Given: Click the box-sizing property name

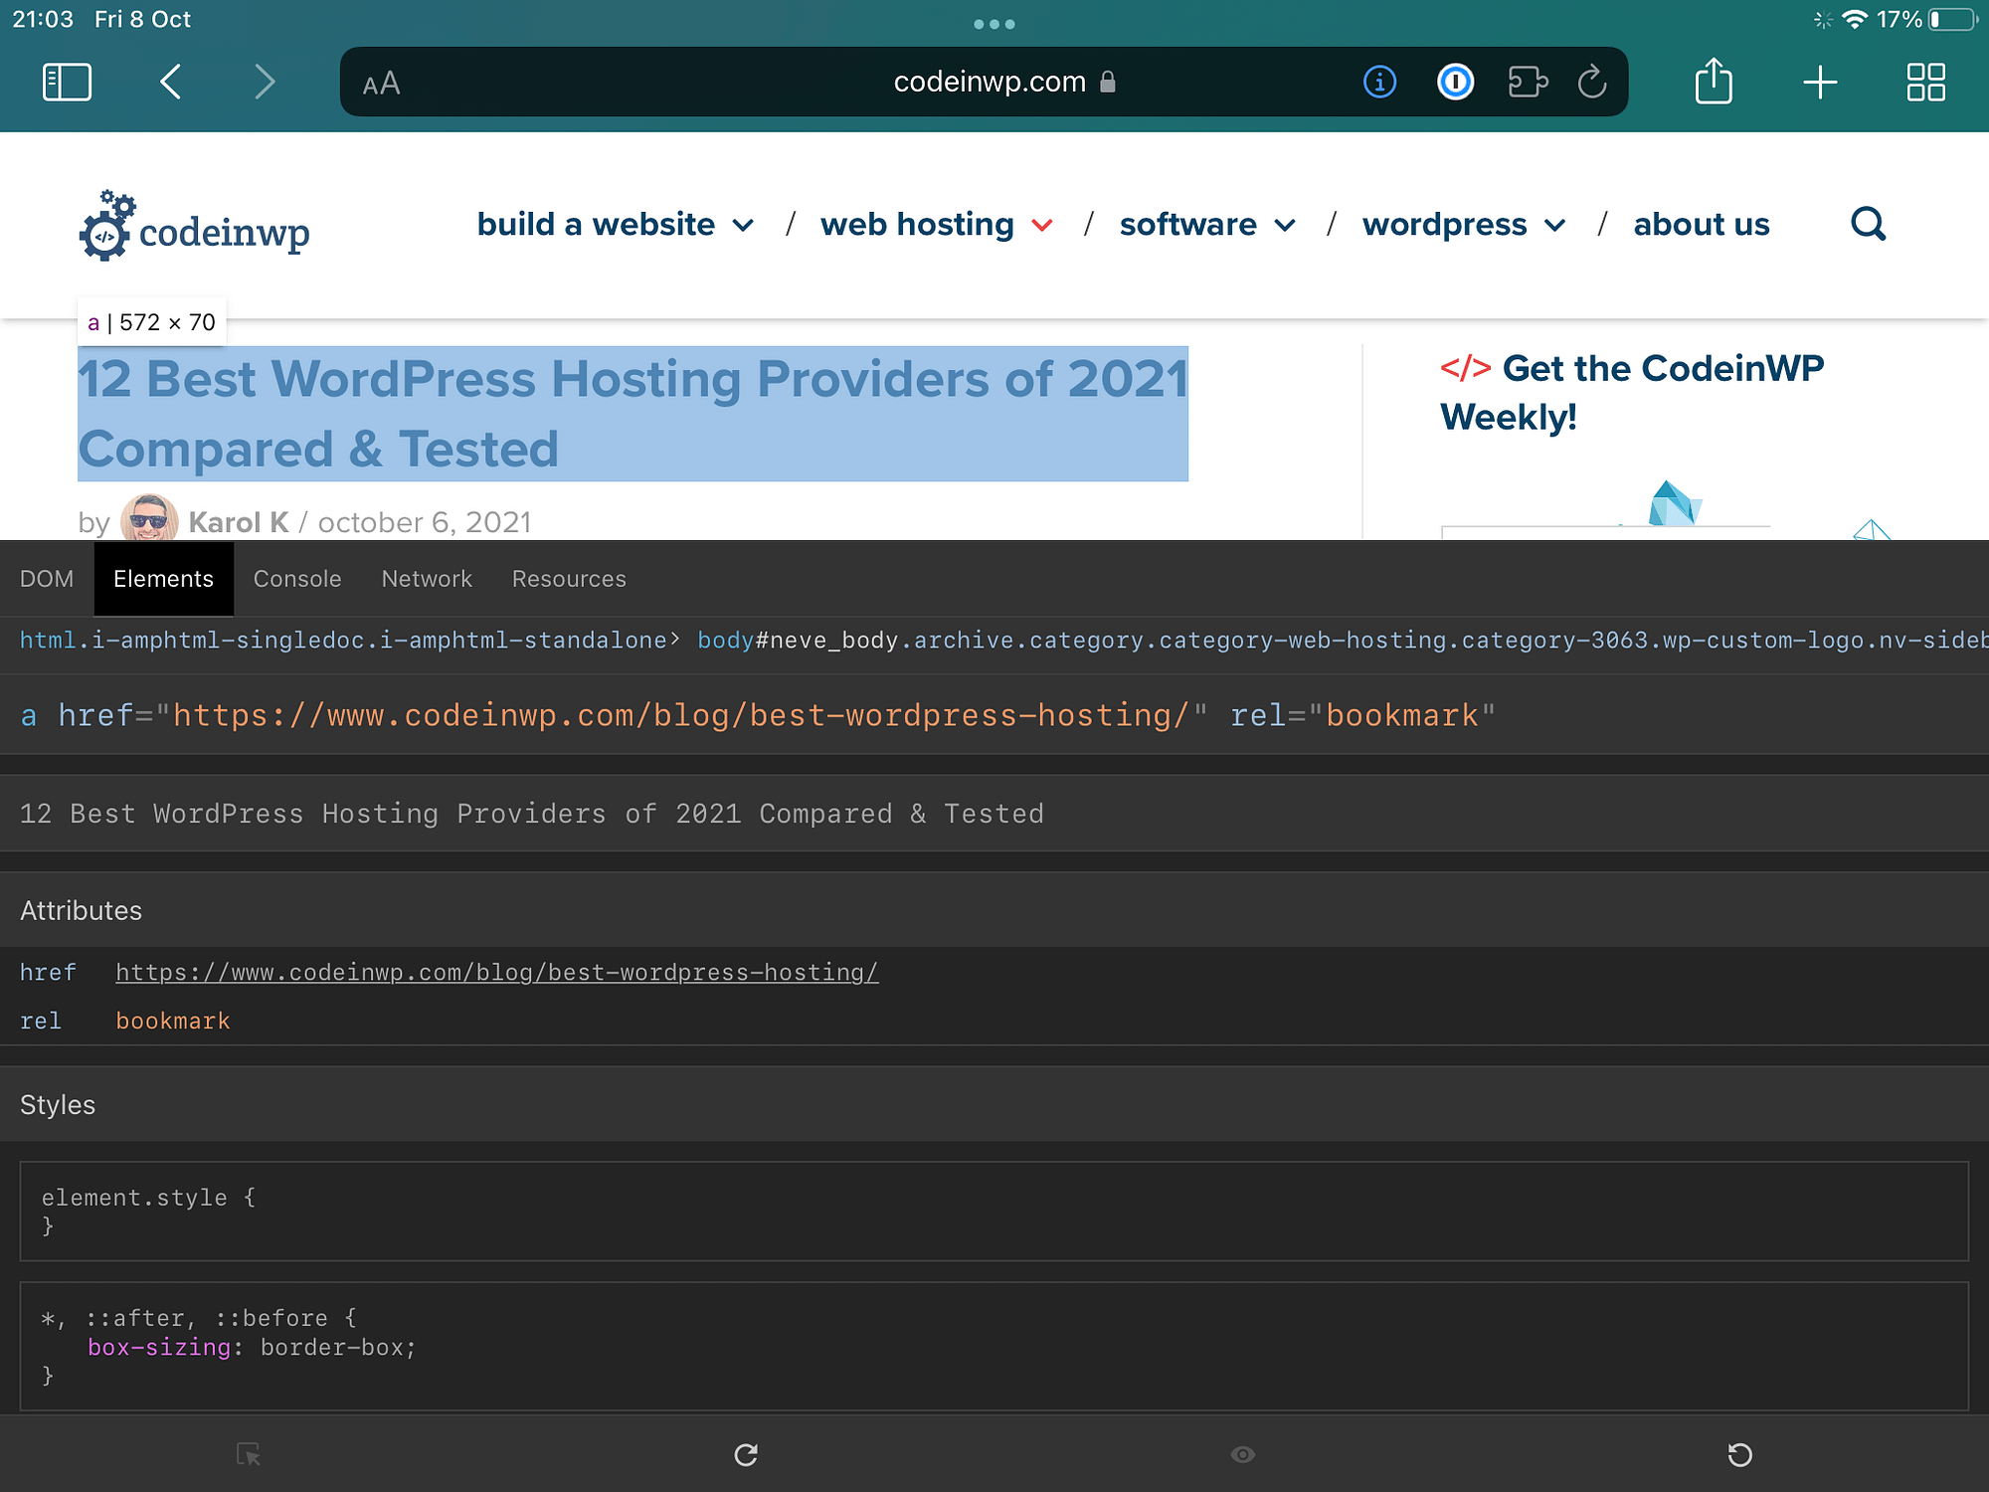Looking at the screenshot, I should coord(159,1348).
